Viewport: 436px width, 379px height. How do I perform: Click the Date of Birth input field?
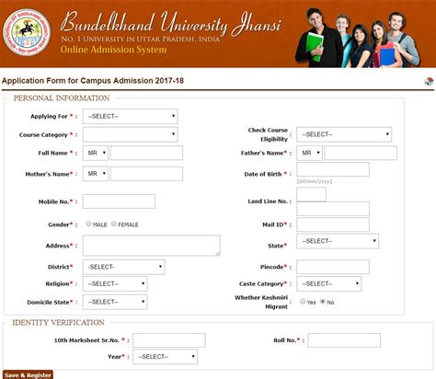[x=333, y=169]
